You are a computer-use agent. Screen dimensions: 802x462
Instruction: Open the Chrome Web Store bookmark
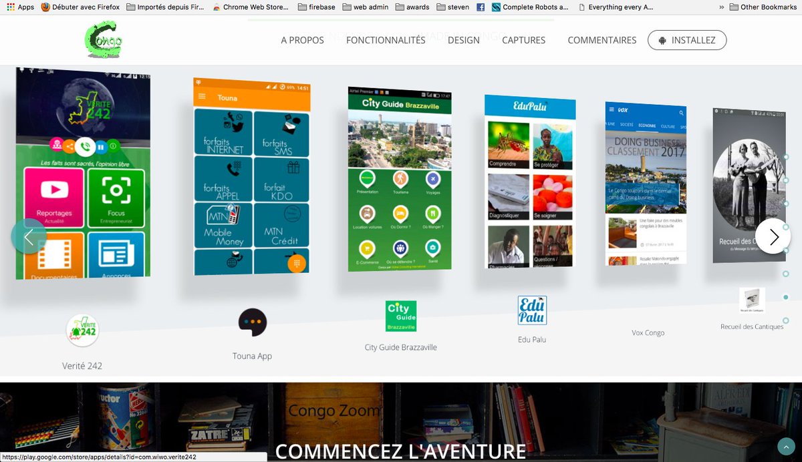[x=251, y=7]
